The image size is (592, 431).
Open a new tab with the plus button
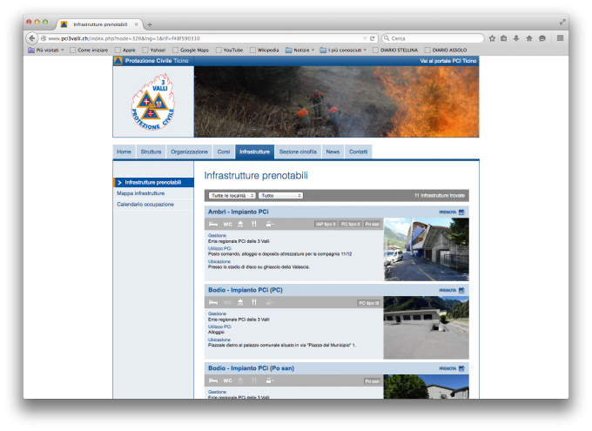point(150,24)
